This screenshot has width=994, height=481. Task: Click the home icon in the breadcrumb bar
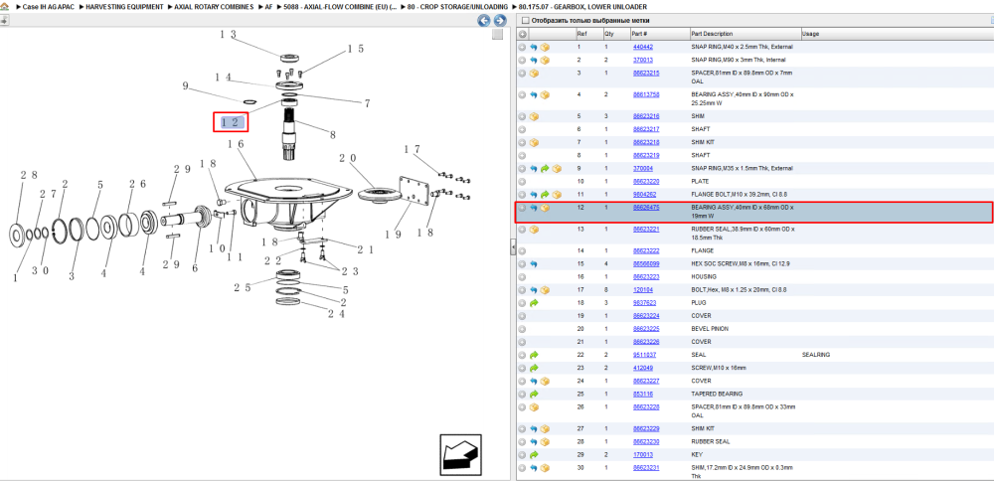4,6
